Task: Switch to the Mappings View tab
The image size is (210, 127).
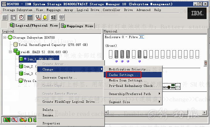Action: (x=77, y=26)
